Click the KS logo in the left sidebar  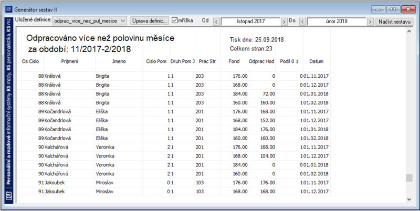pyautogui.click(x=9, y=196)
